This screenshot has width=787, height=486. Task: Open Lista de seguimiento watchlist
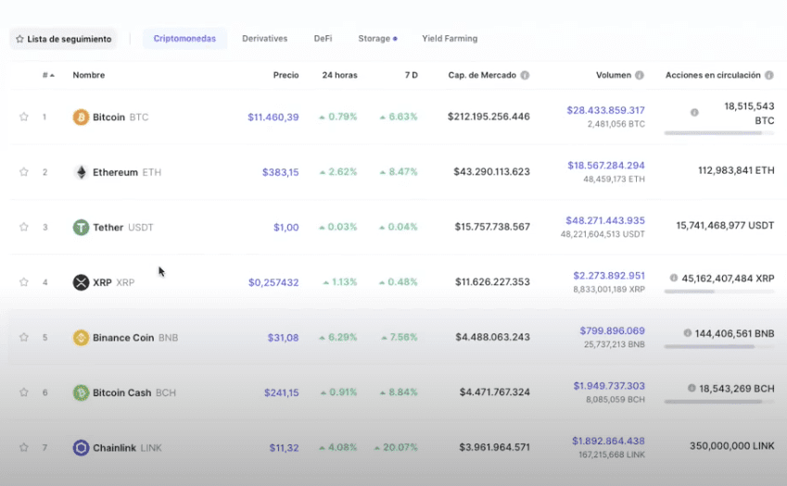click(63, 39)
